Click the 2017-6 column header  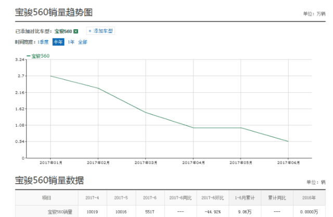coord(150,198)
